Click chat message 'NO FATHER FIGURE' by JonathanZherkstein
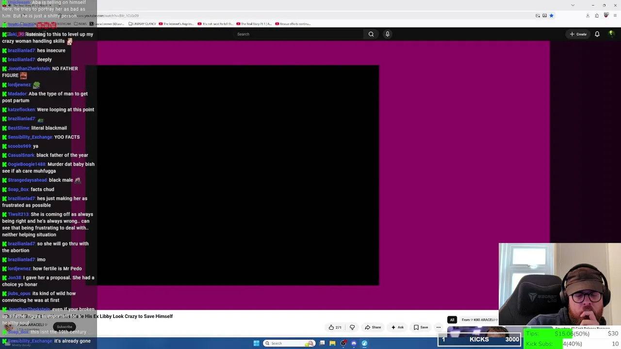621x349 pixels. tap(40, 72)
